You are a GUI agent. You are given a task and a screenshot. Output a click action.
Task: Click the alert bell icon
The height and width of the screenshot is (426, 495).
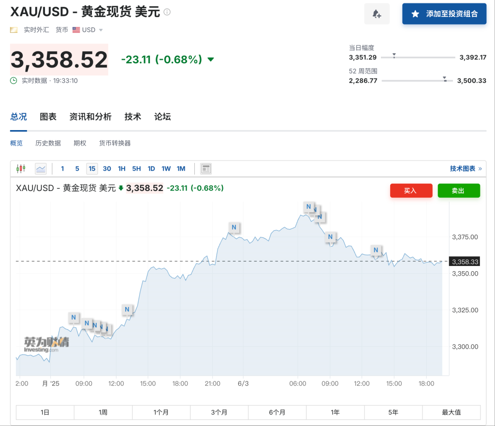[x=377, y=14]
